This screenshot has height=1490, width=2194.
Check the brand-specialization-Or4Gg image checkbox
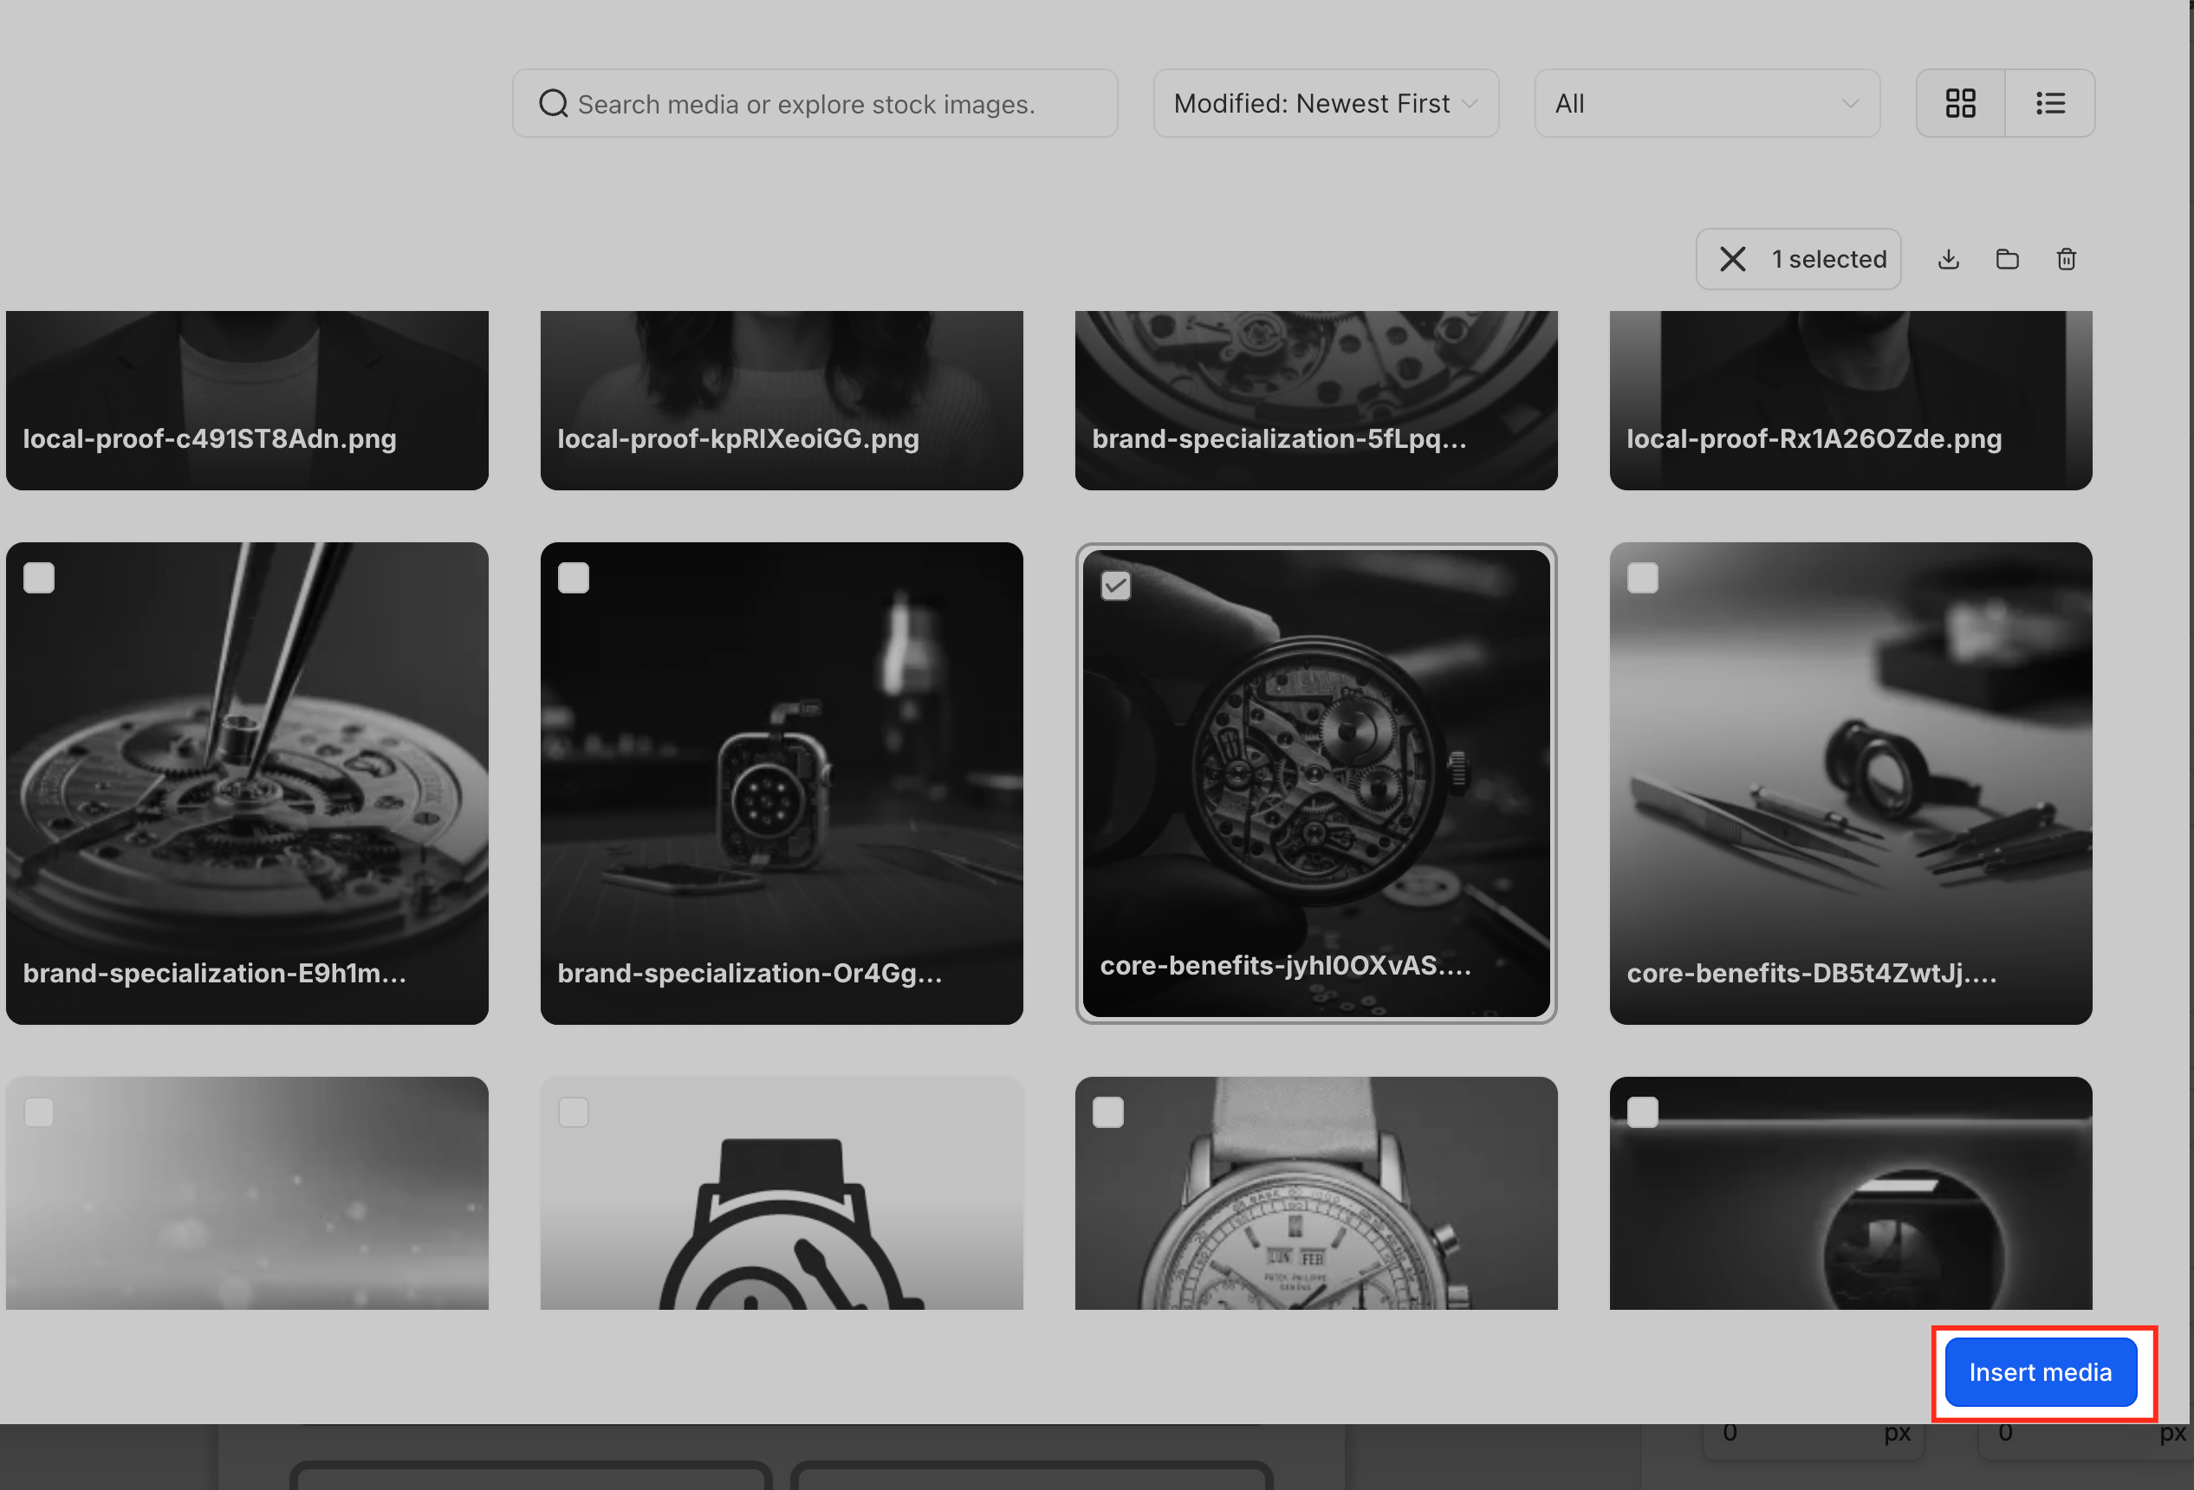coord(573,578)
